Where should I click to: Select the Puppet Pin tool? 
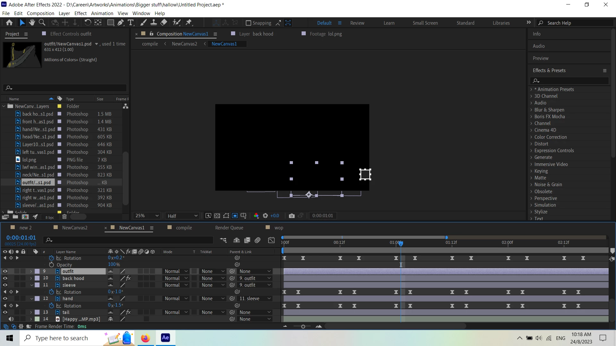tap(189, 23)
